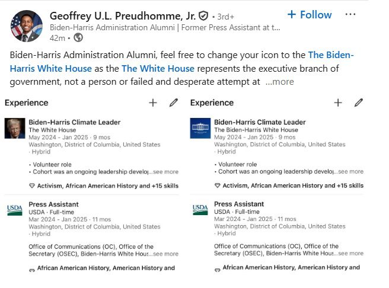
Task: Click the blue Biden-Harris White House logo
Action: [200, 128]
